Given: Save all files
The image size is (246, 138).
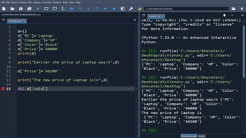Looking at the screenshot, I should tap(29, 9).
